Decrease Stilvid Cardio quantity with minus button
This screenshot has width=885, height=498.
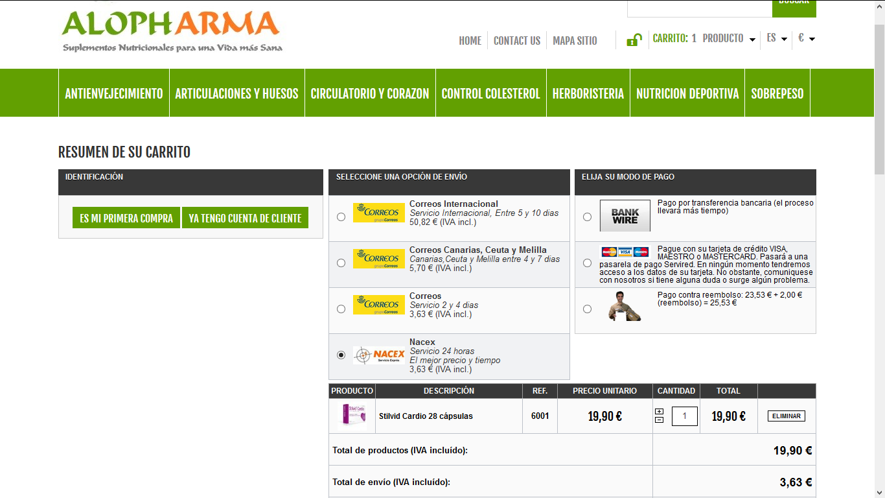click(659, 420)
